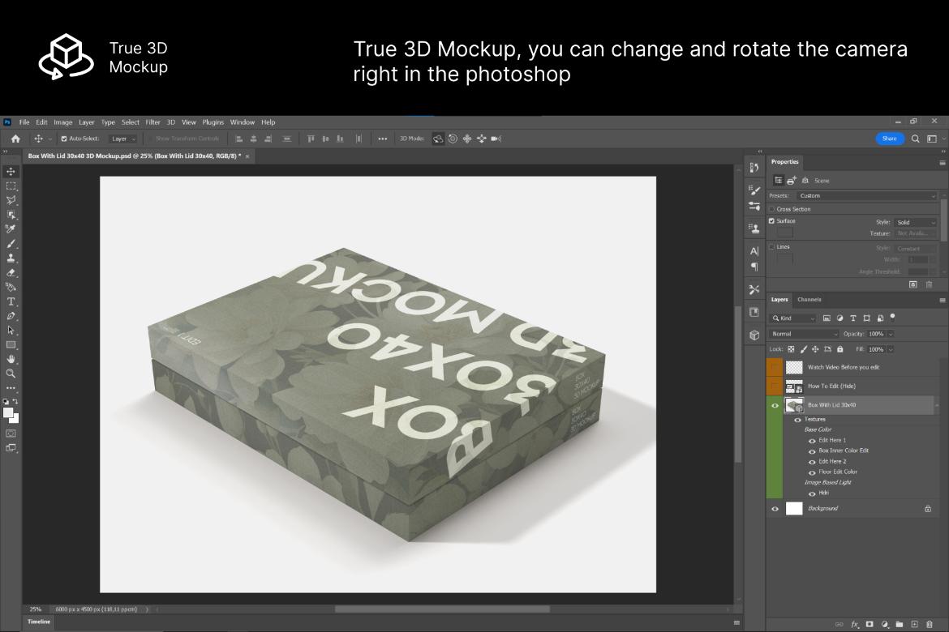Activate the Zoom 3D camera mode

click(496, 139)
